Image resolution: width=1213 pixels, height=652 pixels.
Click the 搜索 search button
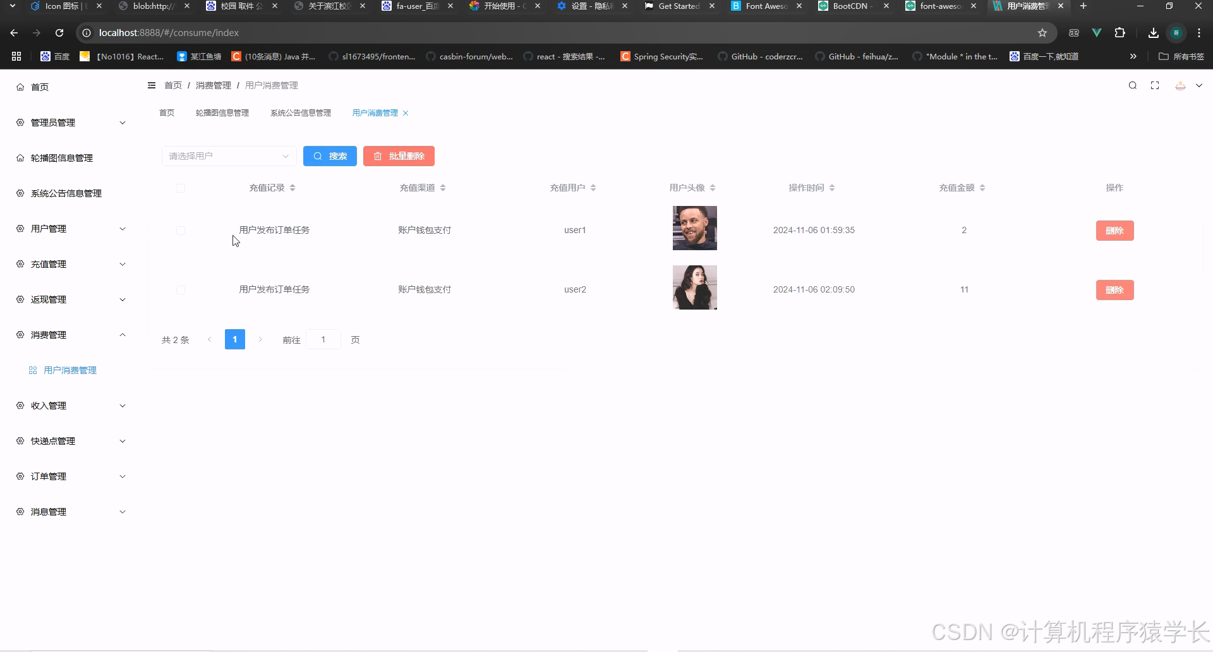click(x=330, y=155)
